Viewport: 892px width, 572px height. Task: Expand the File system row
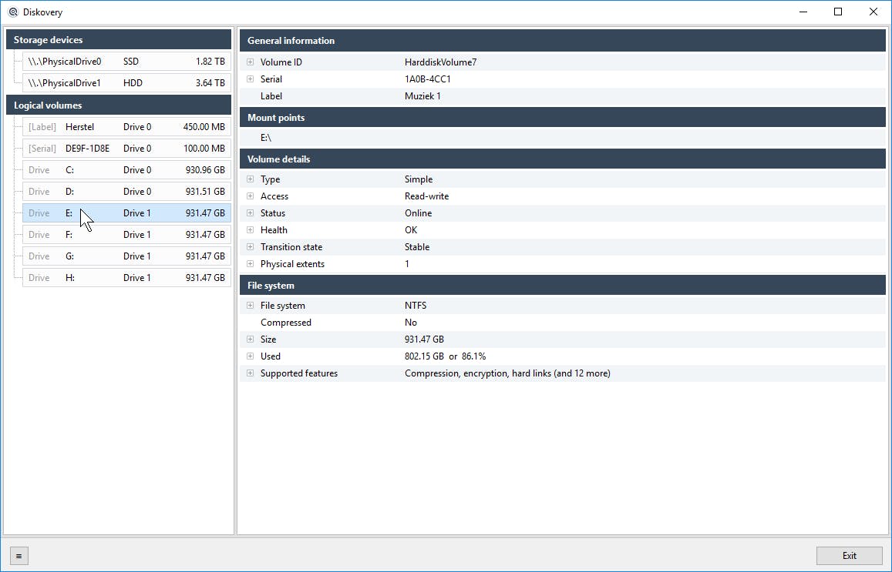[250, 306]
